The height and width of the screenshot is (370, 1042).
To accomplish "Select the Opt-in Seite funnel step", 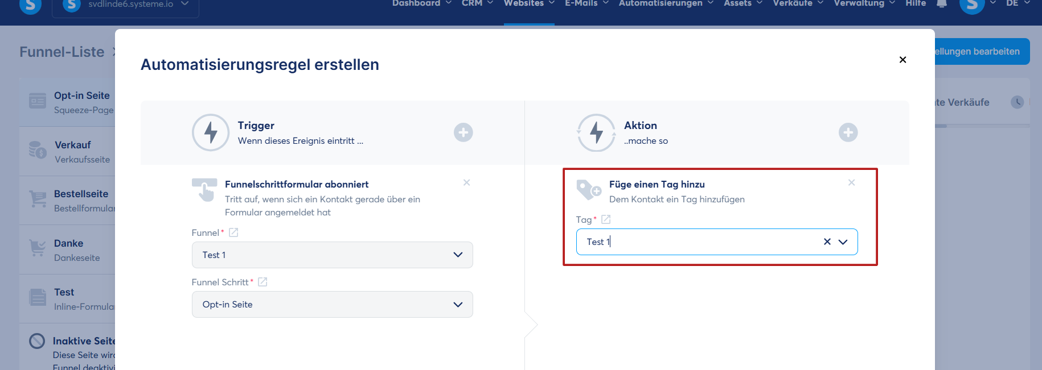I will click(67, 102).
